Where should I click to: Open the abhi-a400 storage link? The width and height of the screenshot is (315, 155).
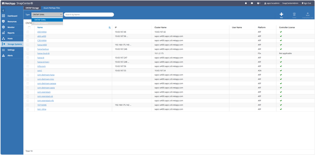[42, 36]
